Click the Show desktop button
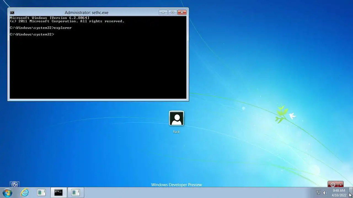This screenshot has width=353, height=198. coord(351,193)
